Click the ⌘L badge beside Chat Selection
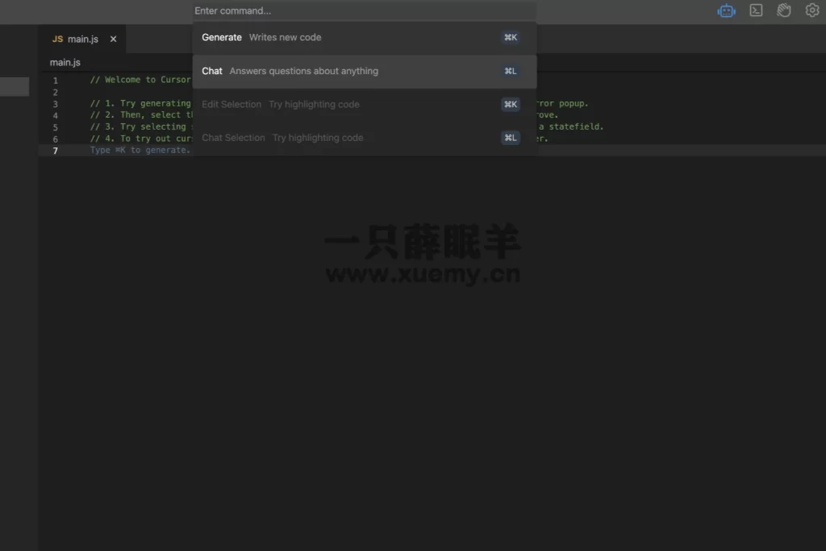826x551 pixels. 510,138
